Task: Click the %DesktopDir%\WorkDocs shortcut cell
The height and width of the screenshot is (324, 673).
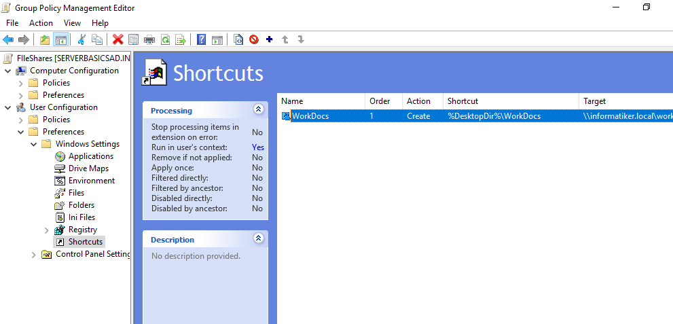Action: pyautogui.click(x=494, y=116)
